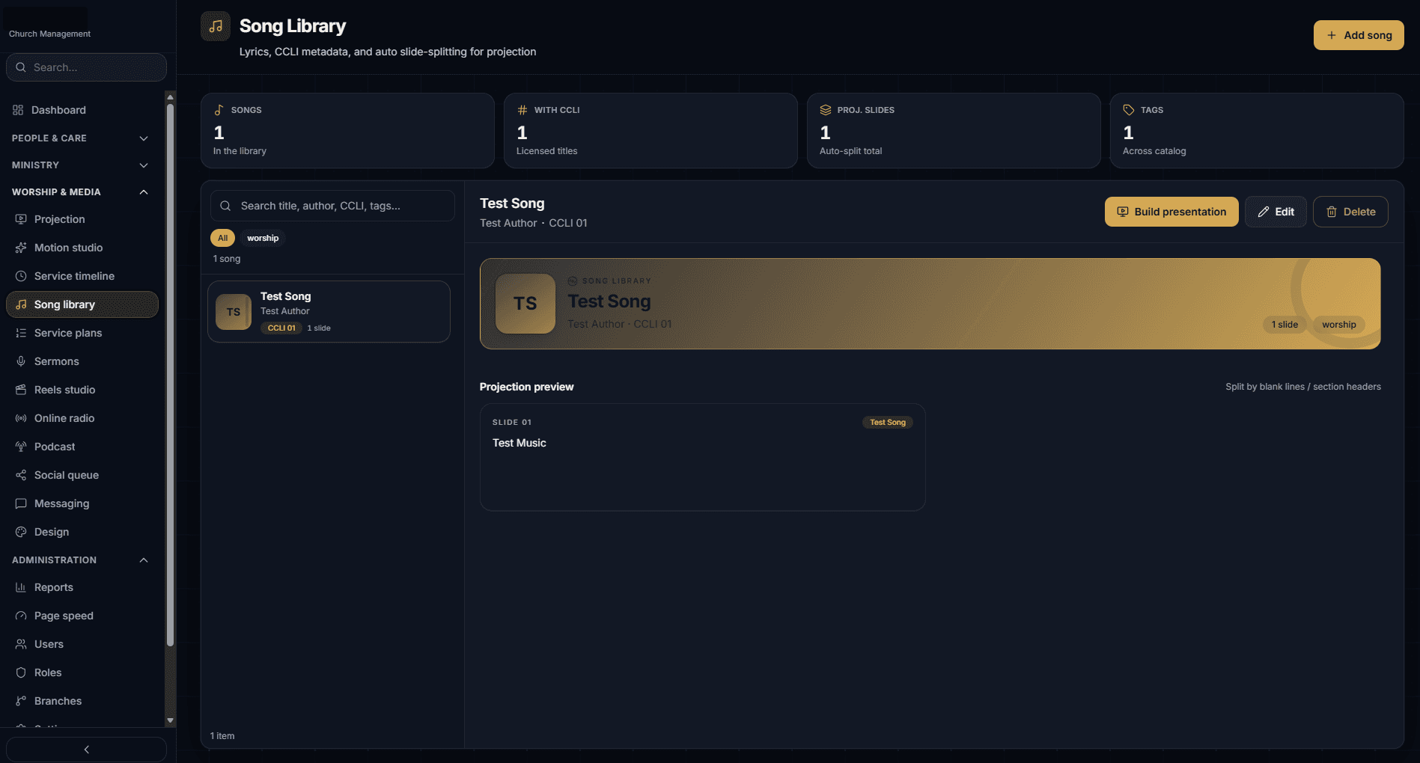Open Slide 01 projection preview card
This screenshot has height=763, width=1420.
pyautogui.click(x=702, y=458)
